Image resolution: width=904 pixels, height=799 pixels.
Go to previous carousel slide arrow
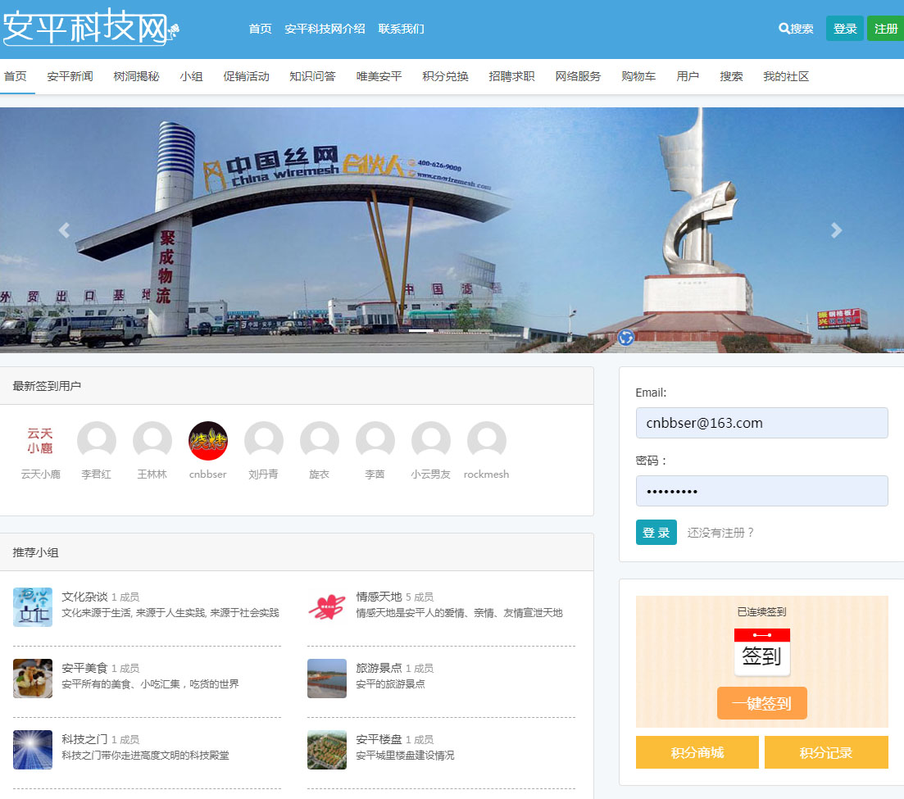[64, 230]
